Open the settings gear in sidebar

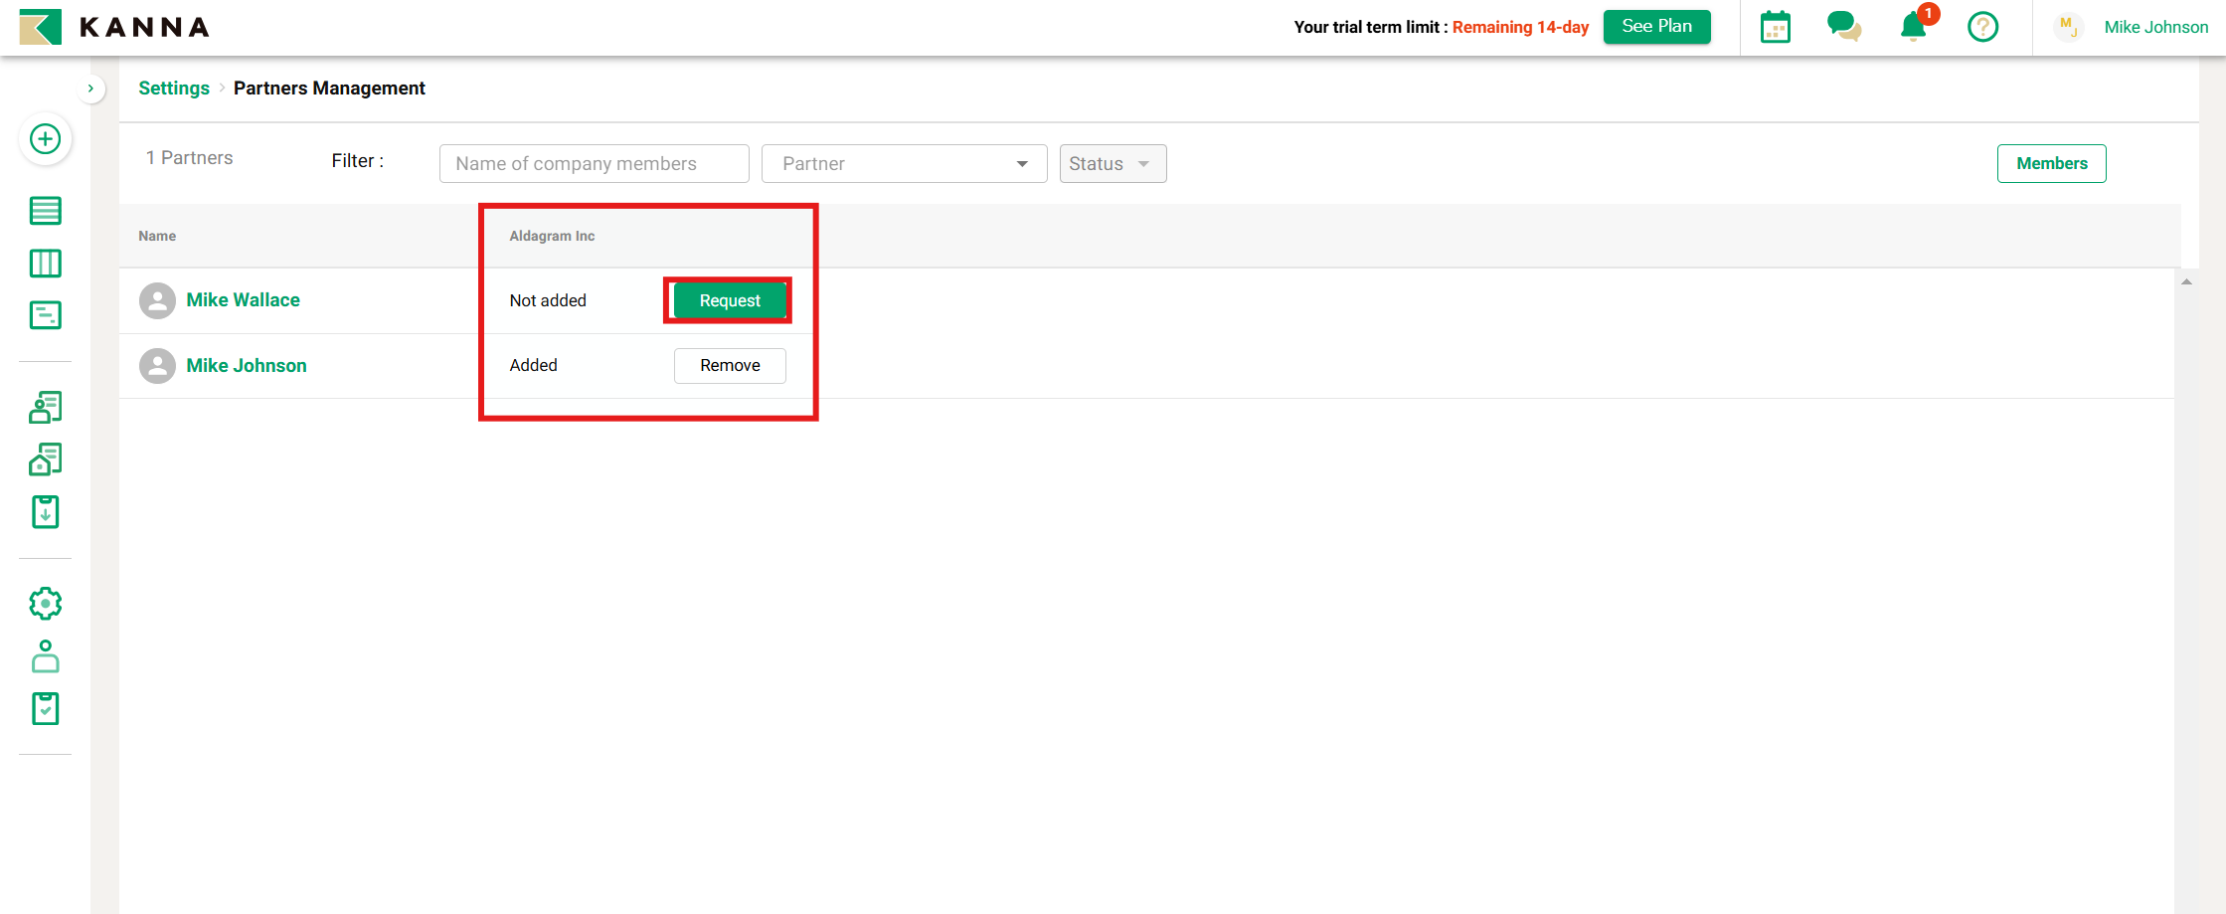pyautogui.click(x=45, y=604)
